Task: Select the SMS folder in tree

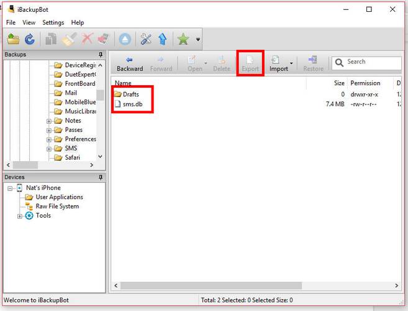Action: click(66, 148)
